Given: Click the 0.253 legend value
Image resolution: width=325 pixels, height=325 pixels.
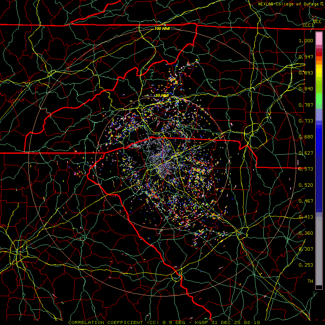Looking at the screenshot, I should pyautogui.click(x=306, y=265).
